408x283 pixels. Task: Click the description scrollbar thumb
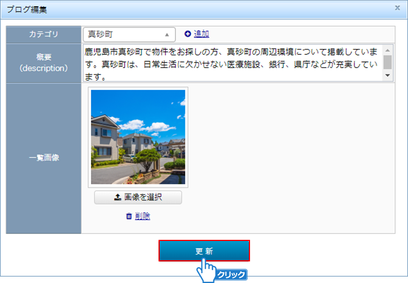(x=388, y=61)
